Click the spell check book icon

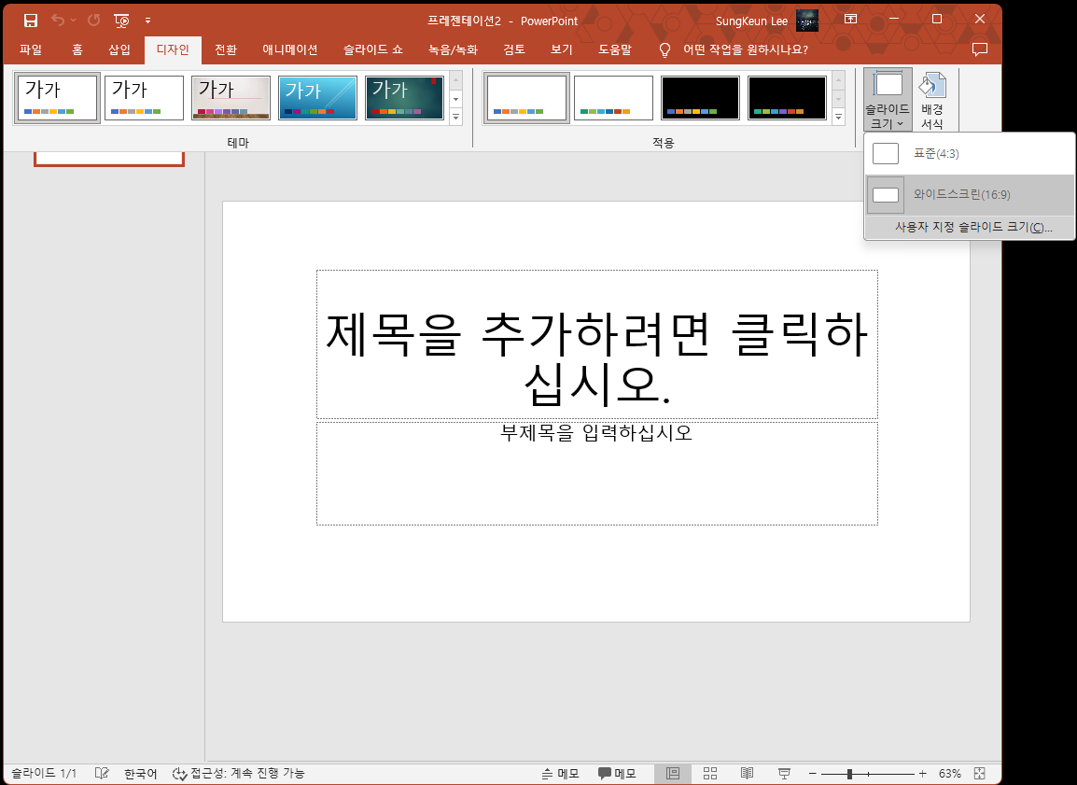click(102, 773)
